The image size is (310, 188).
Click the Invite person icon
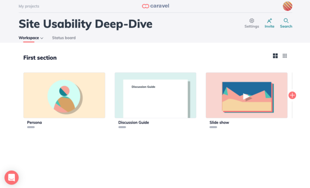coord(269,21)
